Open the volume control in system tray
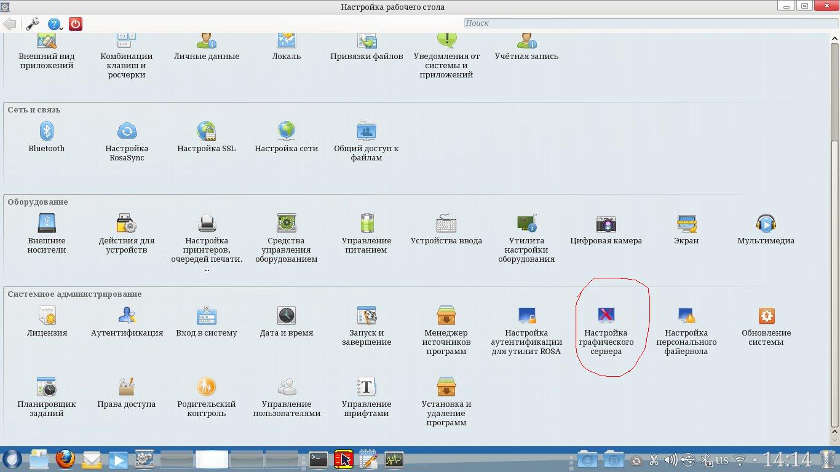The height and width of the screenshot is (472, 840). pyautogui.click(x=671, y=460)
